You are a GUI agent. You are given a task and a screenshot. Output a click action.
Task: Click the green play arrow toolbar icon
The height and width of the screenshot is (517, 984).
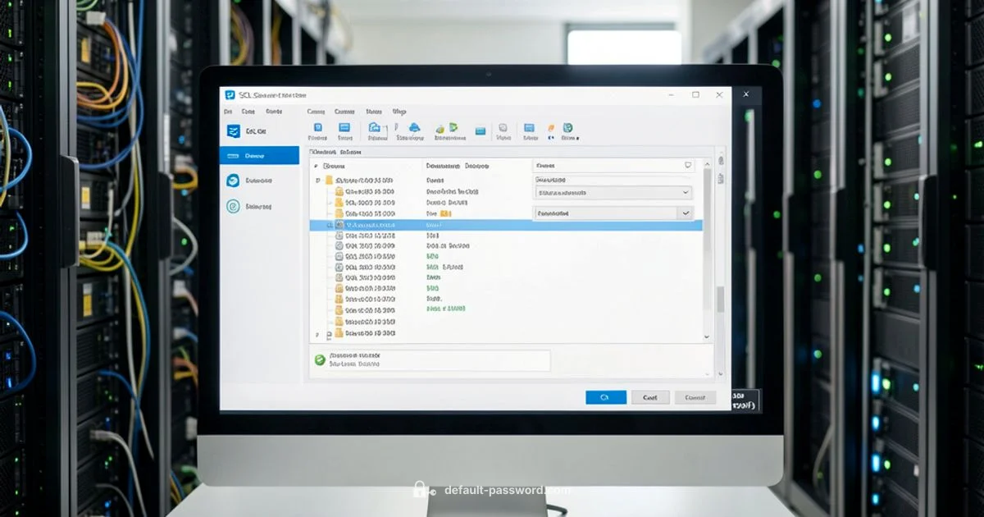pyautogui.click(x=453, y=128)
